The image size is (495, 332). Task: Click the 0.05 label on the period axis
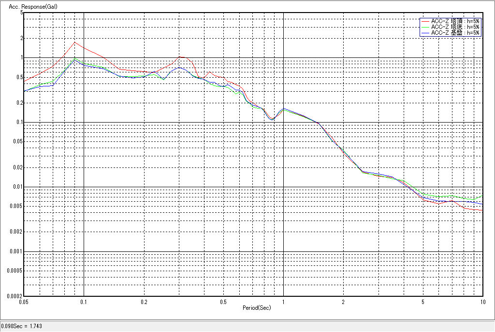[23, 302]
